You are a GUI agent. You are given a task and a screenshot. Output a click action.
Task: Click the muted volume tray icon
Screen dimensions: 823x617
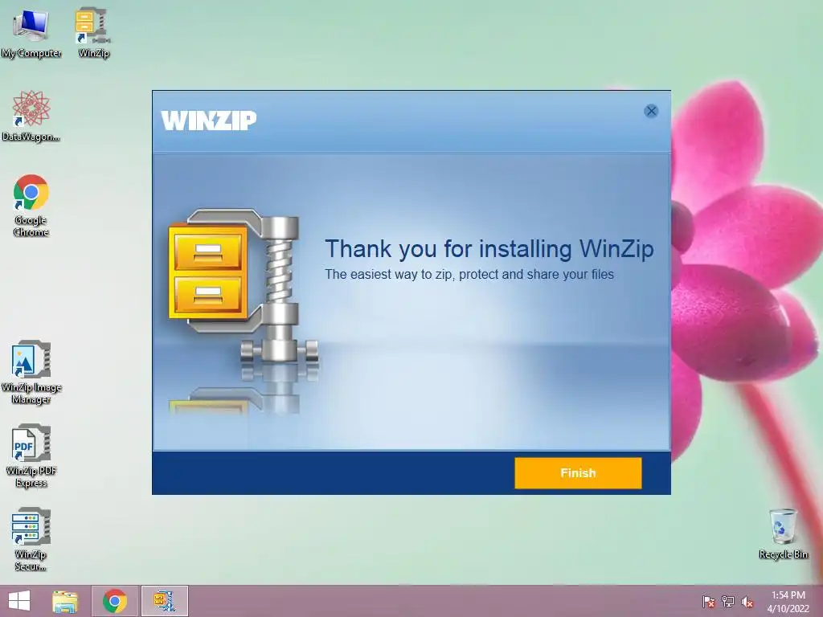[747, 602]
